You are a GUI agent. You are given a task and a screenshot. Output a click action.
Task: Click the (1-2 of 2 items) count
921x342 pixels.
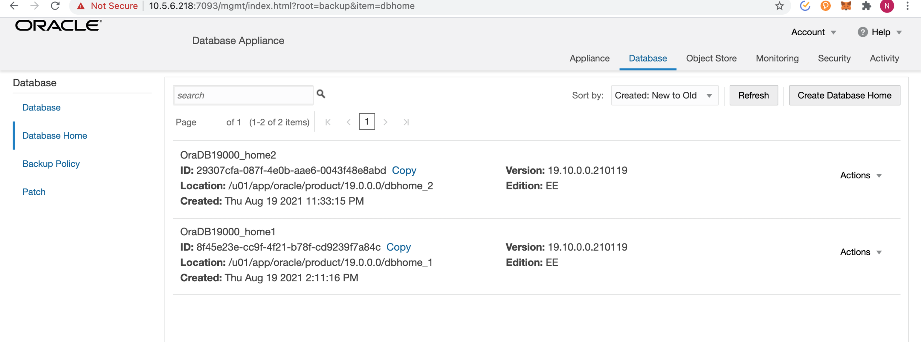click(279, 122)
